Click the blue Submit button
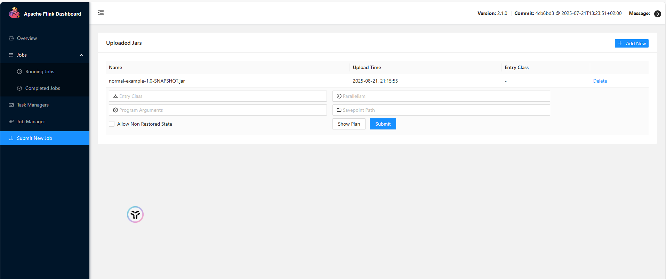The height and width of the screenshot is (279, 666). pos(383,124)
